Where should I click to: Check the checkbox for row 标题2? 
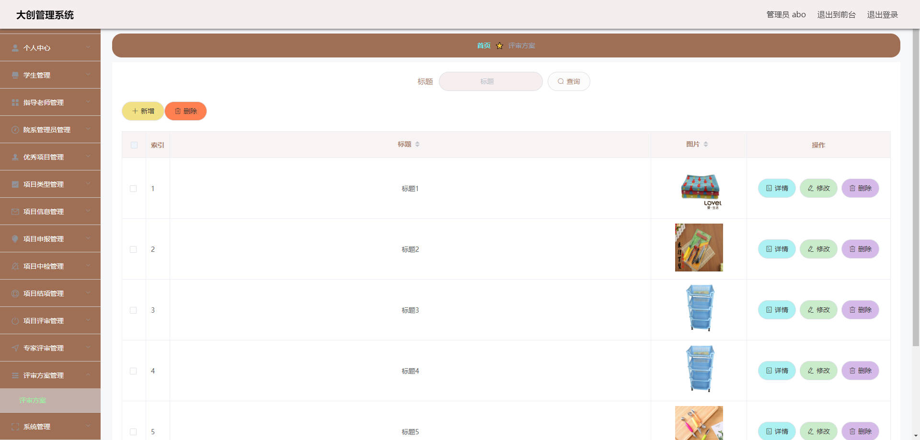[x=133, y=249]
